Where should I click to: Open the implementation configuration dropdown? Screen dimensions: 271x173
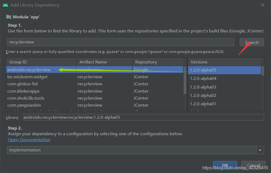135,150
